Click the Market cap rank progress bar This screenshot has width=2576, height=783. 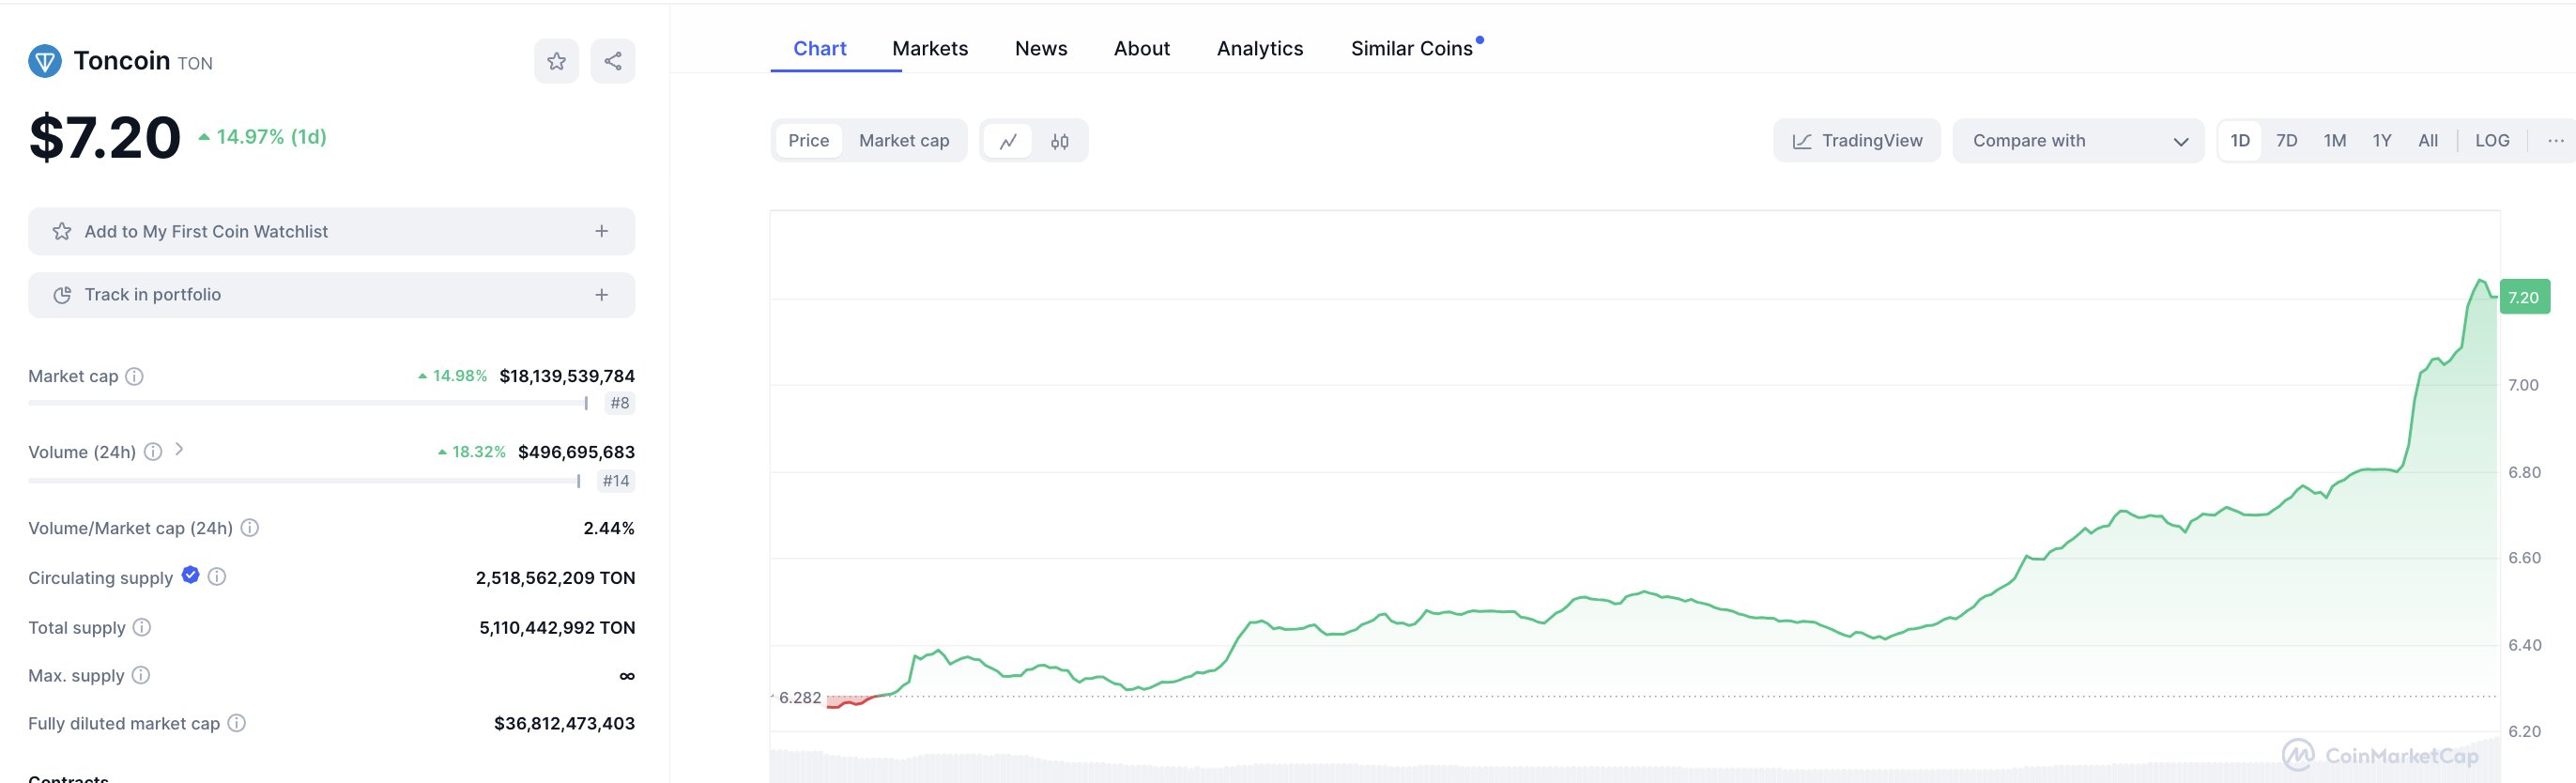[x=308, y=403]
